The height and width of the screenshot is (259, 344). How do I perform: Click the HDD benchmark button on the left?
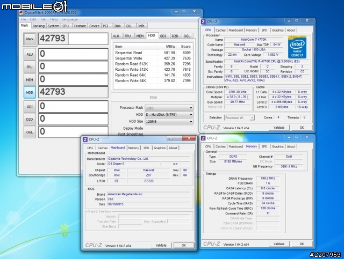pyautogui.click(x=30, y=92)
